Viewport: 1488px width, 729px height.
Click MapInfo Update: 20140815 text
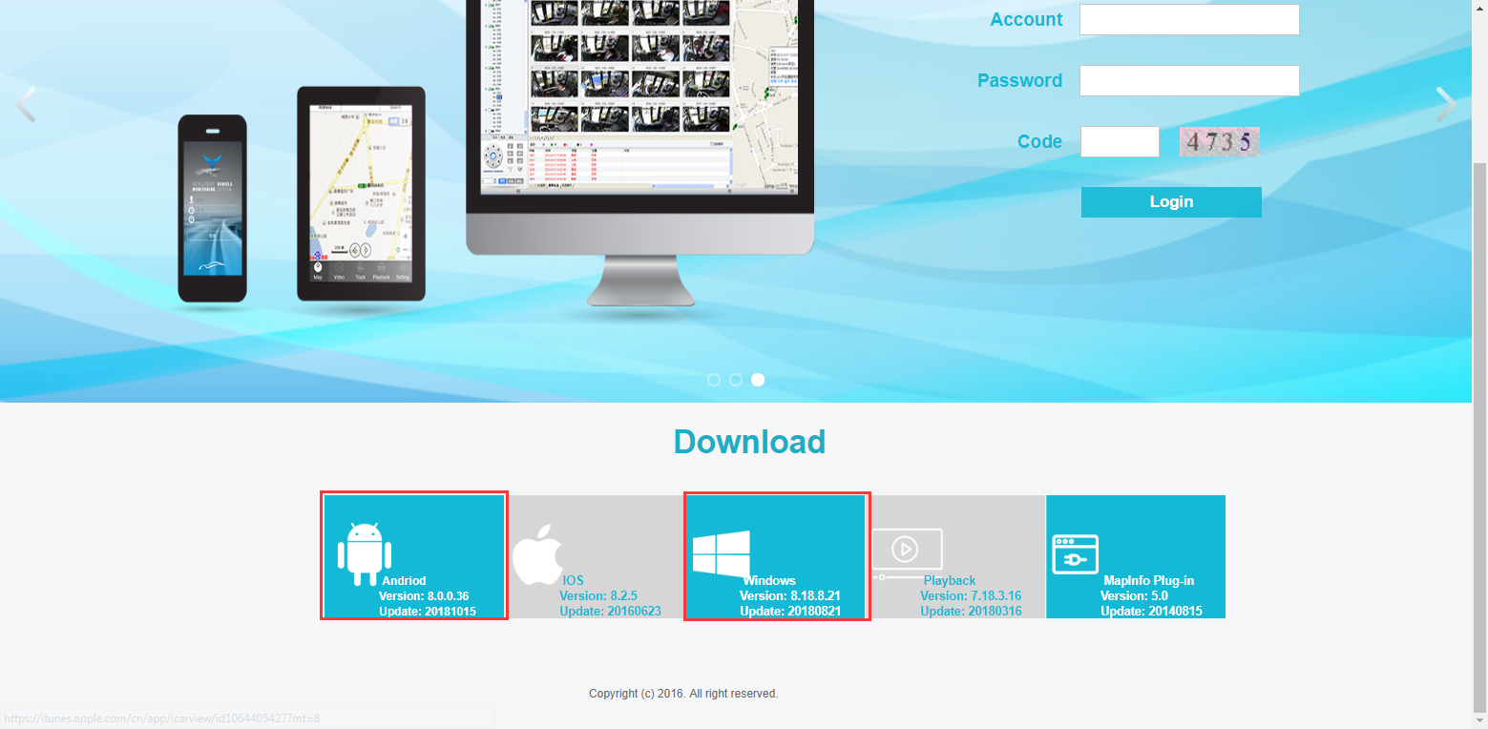(1151, 611)
